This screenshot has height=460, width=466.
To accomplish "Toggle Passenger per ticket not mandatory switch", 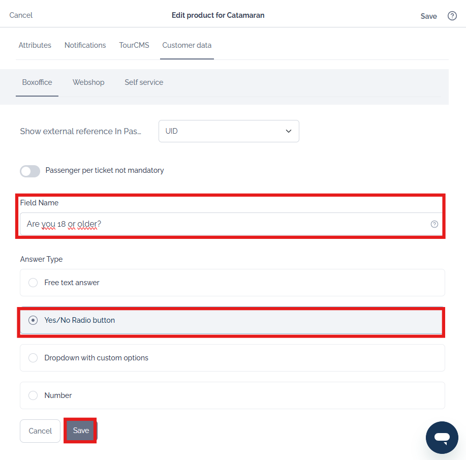I will tap(30, 171).
